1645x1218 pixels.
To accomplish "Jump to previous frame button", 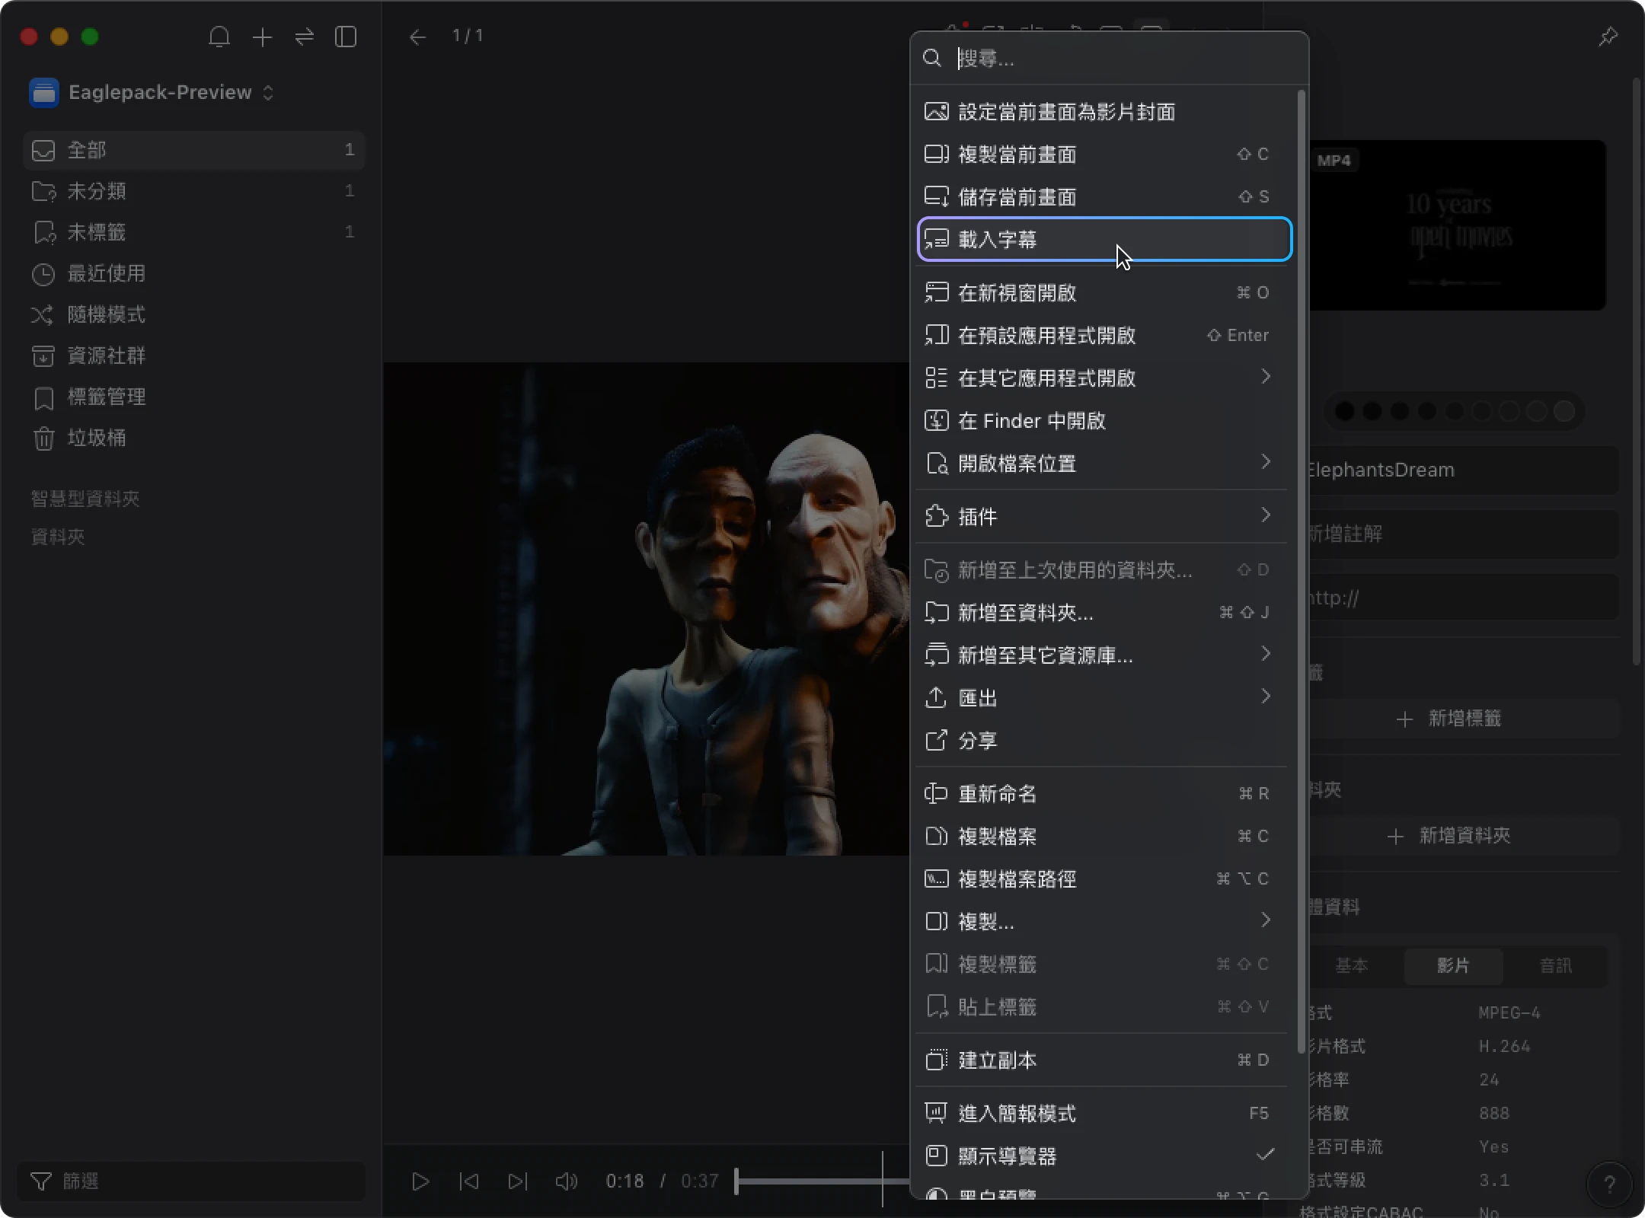I will click(469, 1181).
